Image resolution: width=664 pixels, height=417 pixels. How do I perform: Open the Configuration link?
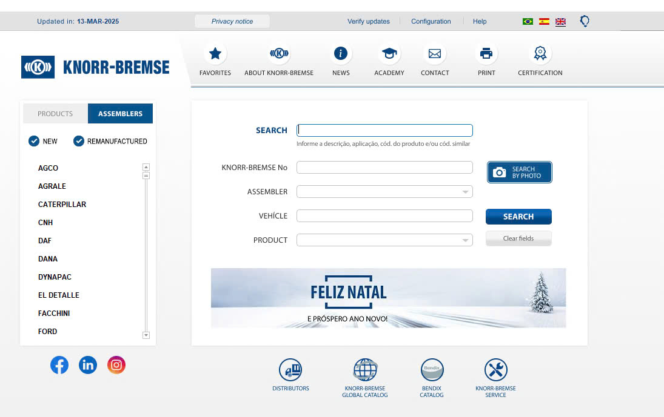431,21
